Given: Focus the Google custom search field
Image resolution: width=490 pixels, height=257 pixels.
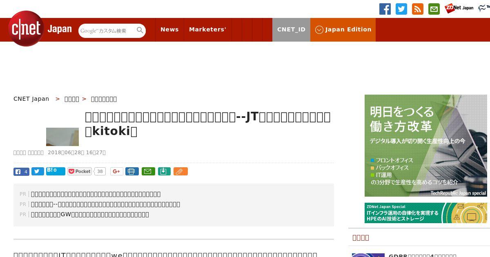Looking at the screenshot, I should [x=107, y=31].
